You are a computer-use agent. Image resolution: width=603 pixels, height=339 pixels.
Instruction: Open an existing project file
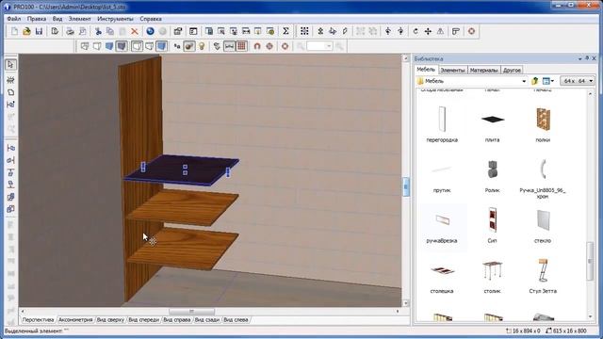tap(26, 31)
